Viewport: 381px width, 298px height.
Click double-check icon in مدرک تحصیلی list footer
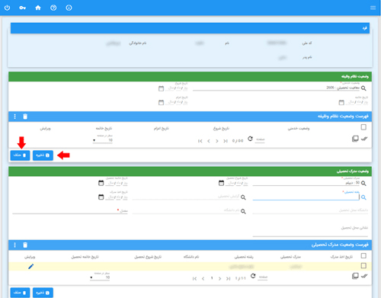point(364,276)
